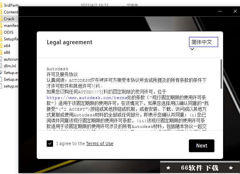Click the Content folder icon

1,12
